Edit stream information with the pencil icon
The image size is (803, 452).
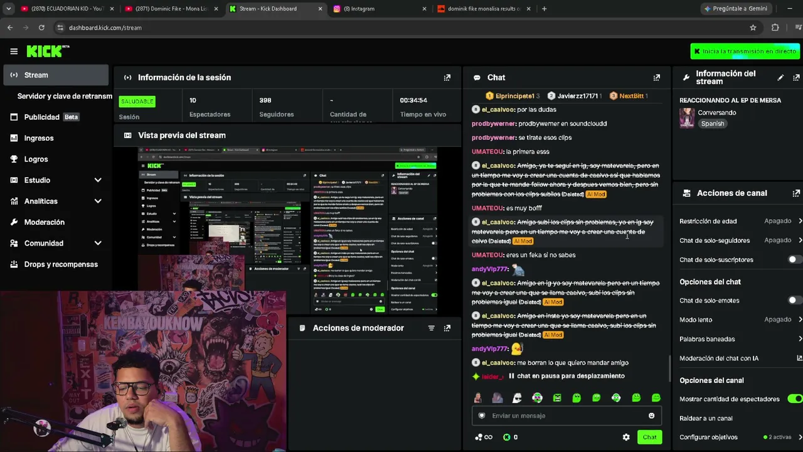coord(780,77)
